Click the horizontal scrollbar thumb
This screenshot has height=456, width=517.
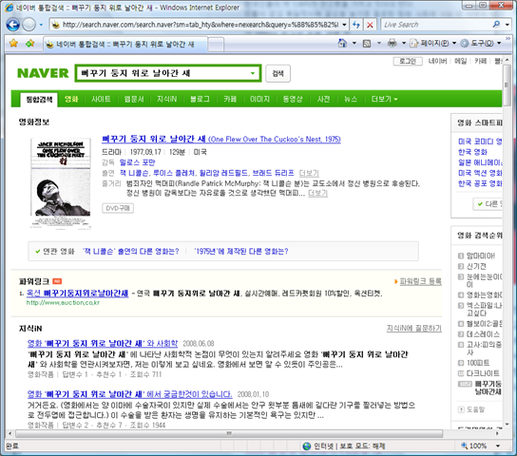(x=229, y=433)
